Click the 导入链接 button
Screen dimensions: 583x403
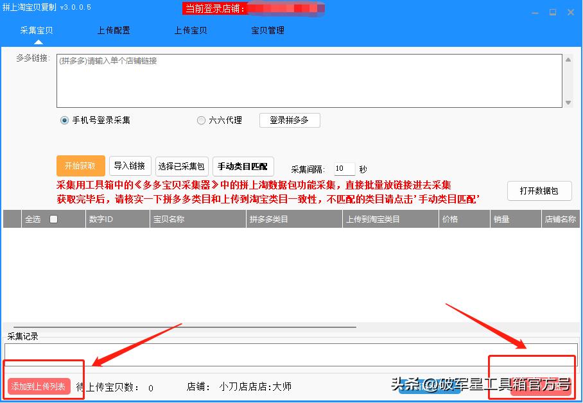129,166
